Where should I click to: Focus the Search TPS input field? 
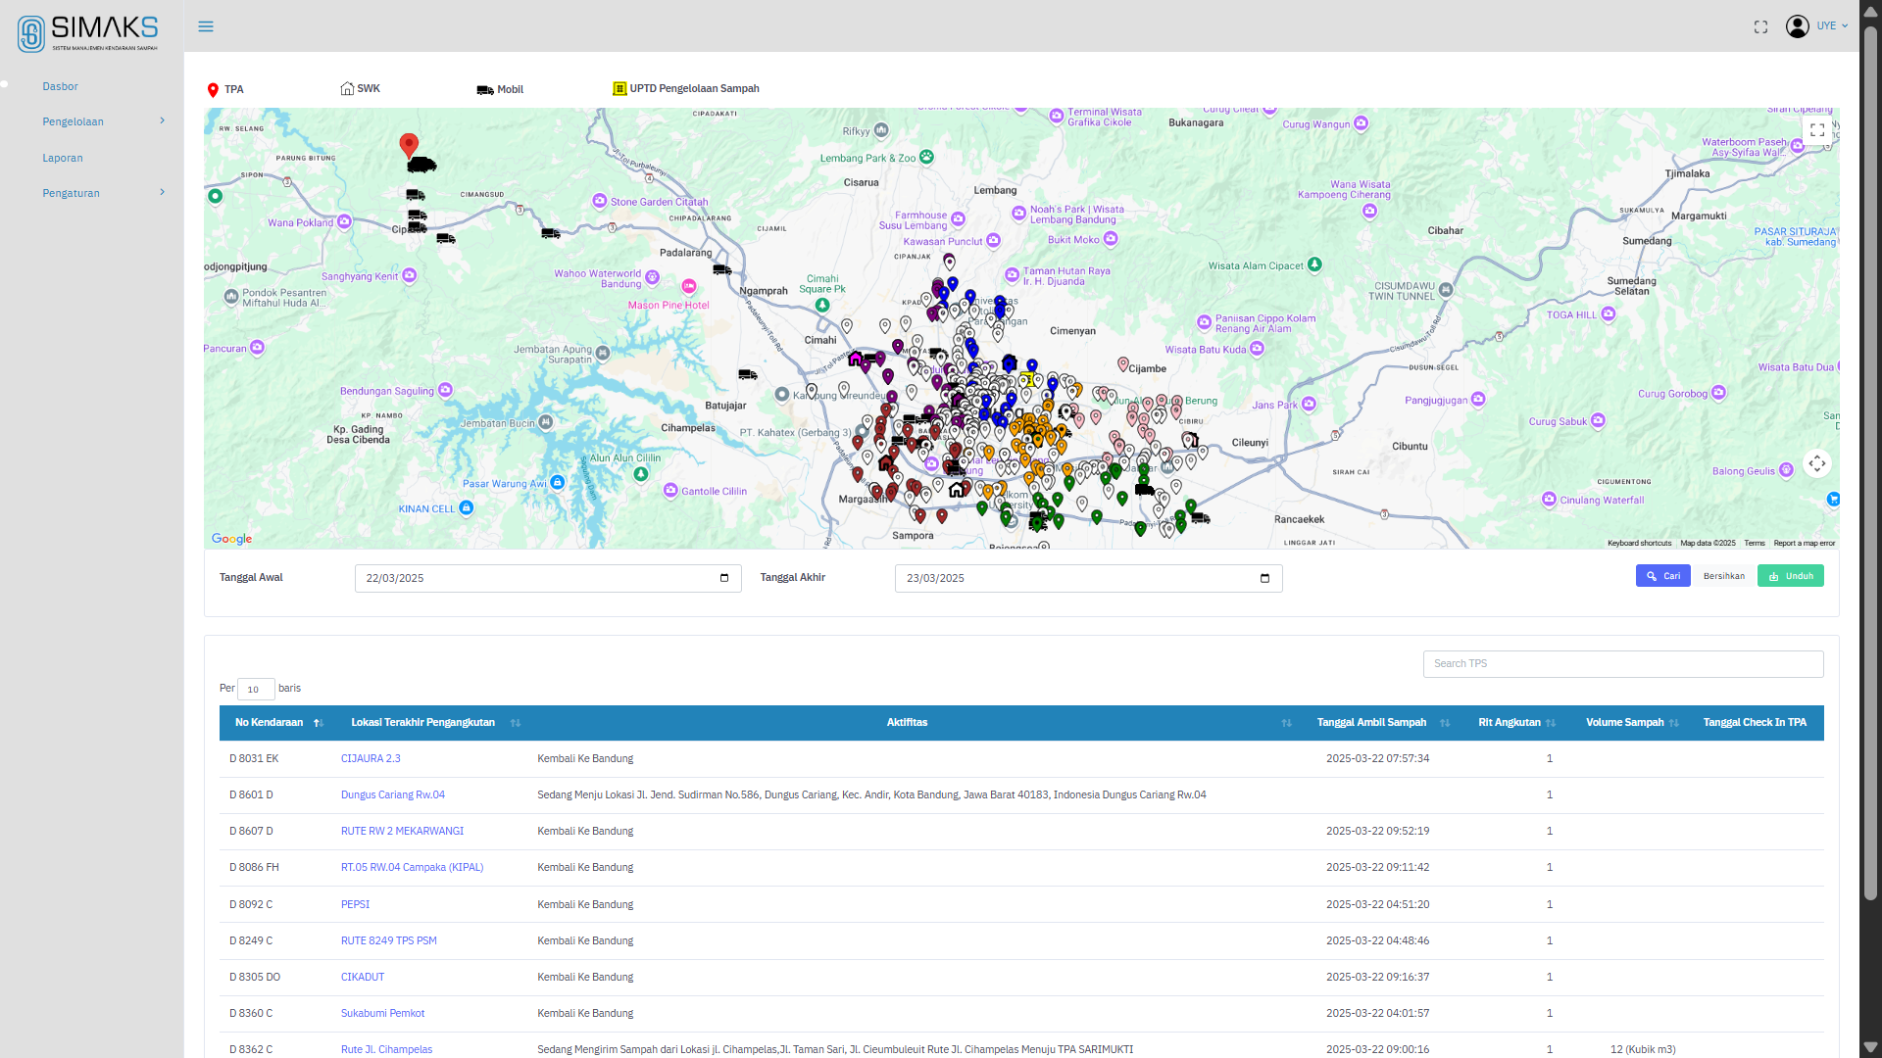coord(1623,664)
